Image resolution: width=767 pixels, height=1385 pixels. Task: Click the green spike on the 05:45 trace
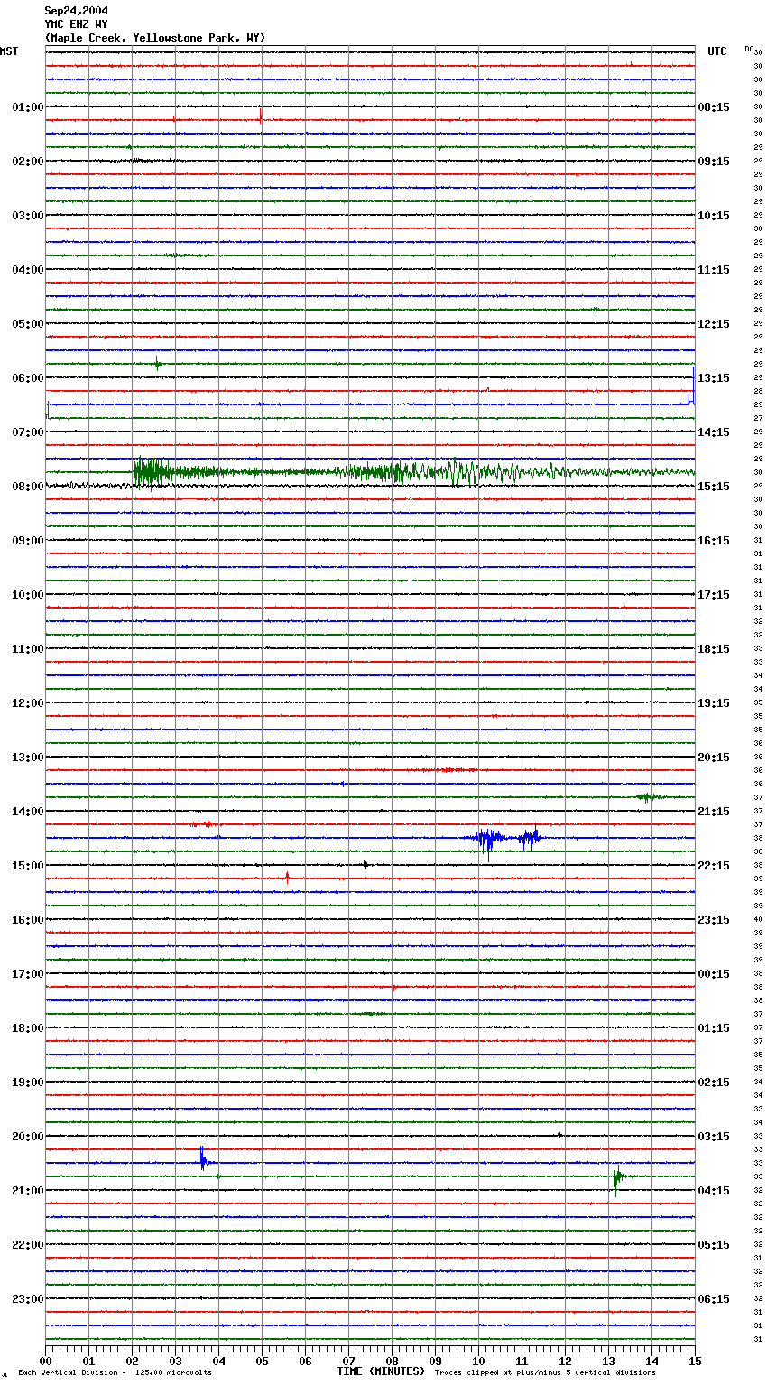158,364
